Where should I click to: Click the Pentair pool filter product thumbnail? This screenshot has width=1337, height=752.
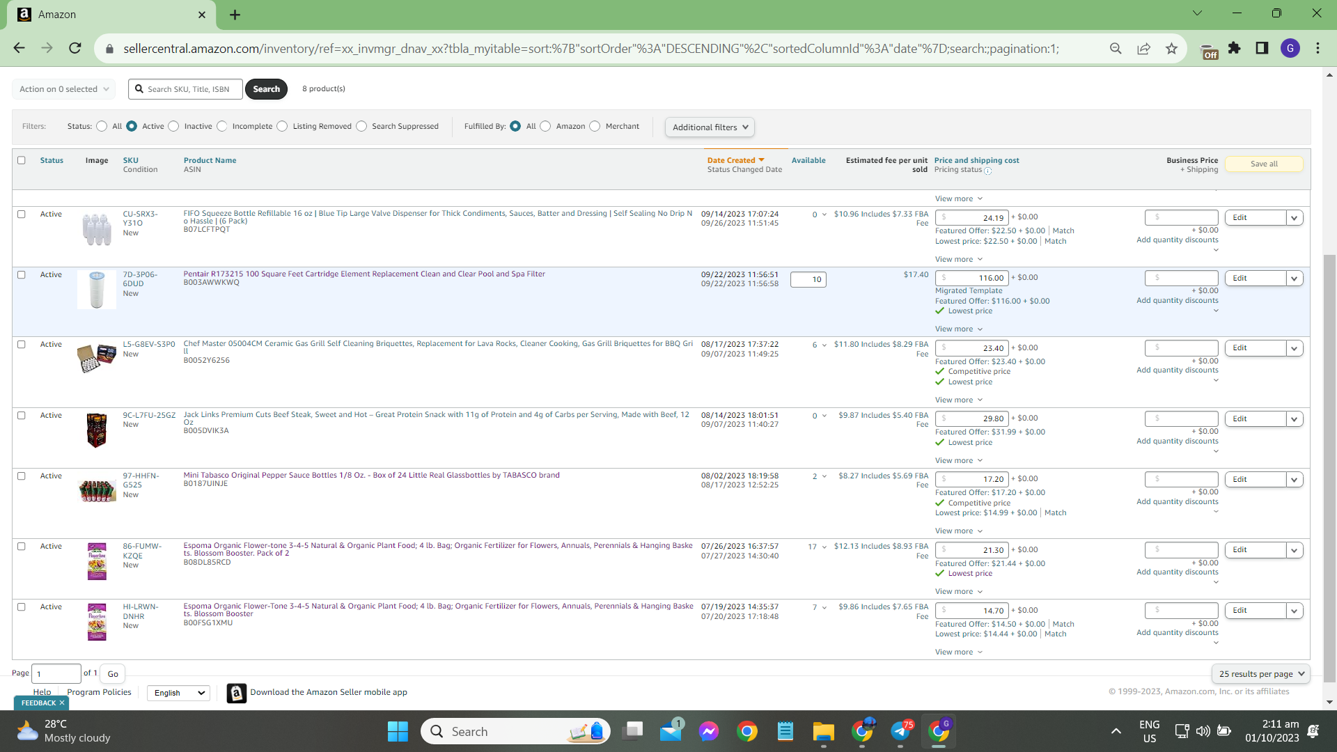[97, 290]
